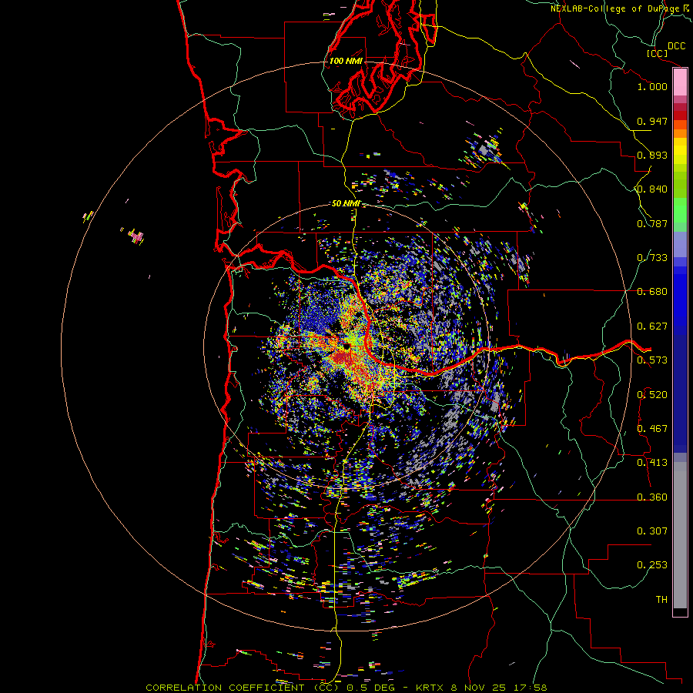
Task: Pick the pink top segment of the color scale
Action: tap(680, 82)
